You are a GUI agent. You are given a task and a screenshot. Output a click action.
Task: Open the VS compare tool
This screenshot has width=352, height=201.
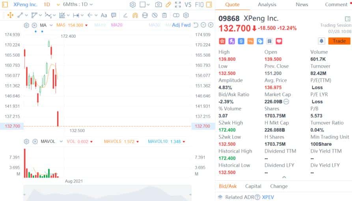(x=188, y=5)
